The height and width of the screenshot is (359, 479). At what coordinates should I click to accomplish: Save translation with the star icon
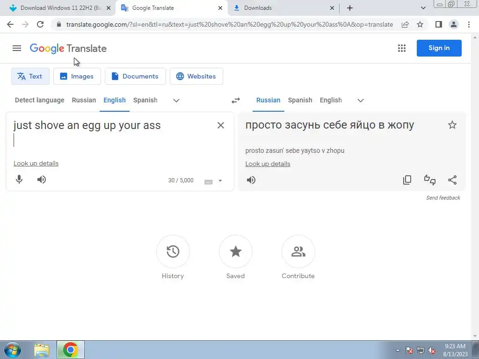click(x=452, y=125)
